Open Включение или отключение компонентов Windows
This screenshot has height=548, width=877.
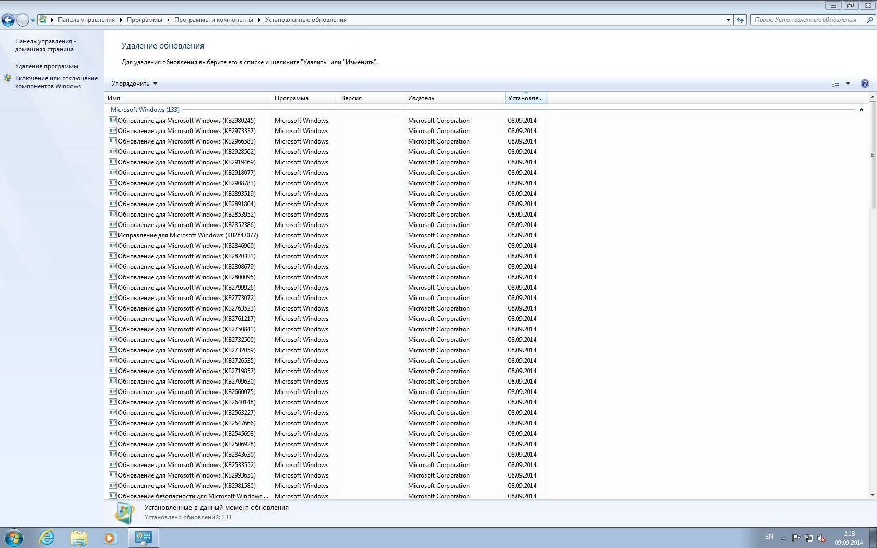(56, 82)
